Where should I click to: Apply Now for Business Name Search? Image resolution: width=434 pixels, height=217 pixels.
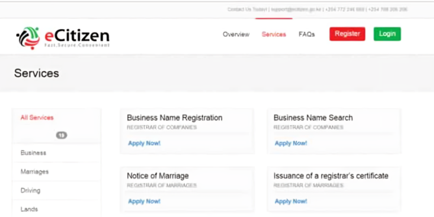tap(291, 143)
